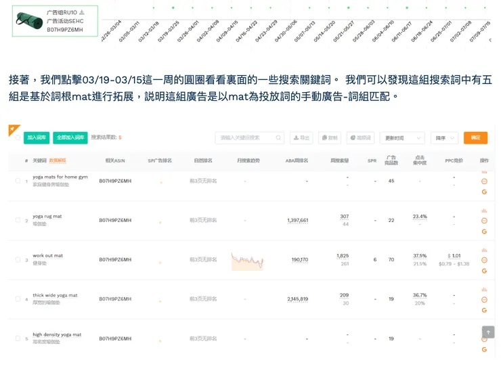This screenshot has width=501, height=367.
Task: Click PPC bid value $1.01
Action: coord(454,256)
